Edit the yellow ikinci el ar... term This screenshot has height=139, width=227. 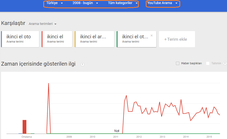(94, 39)
